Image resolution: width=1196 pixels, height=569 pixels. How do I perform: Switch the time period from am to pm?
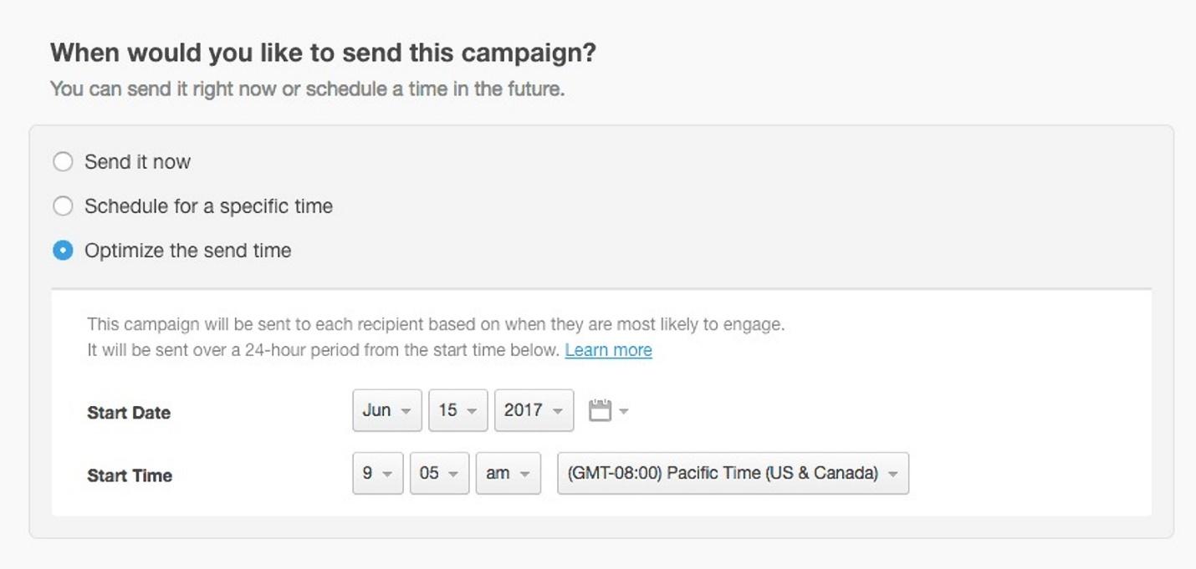508,473
